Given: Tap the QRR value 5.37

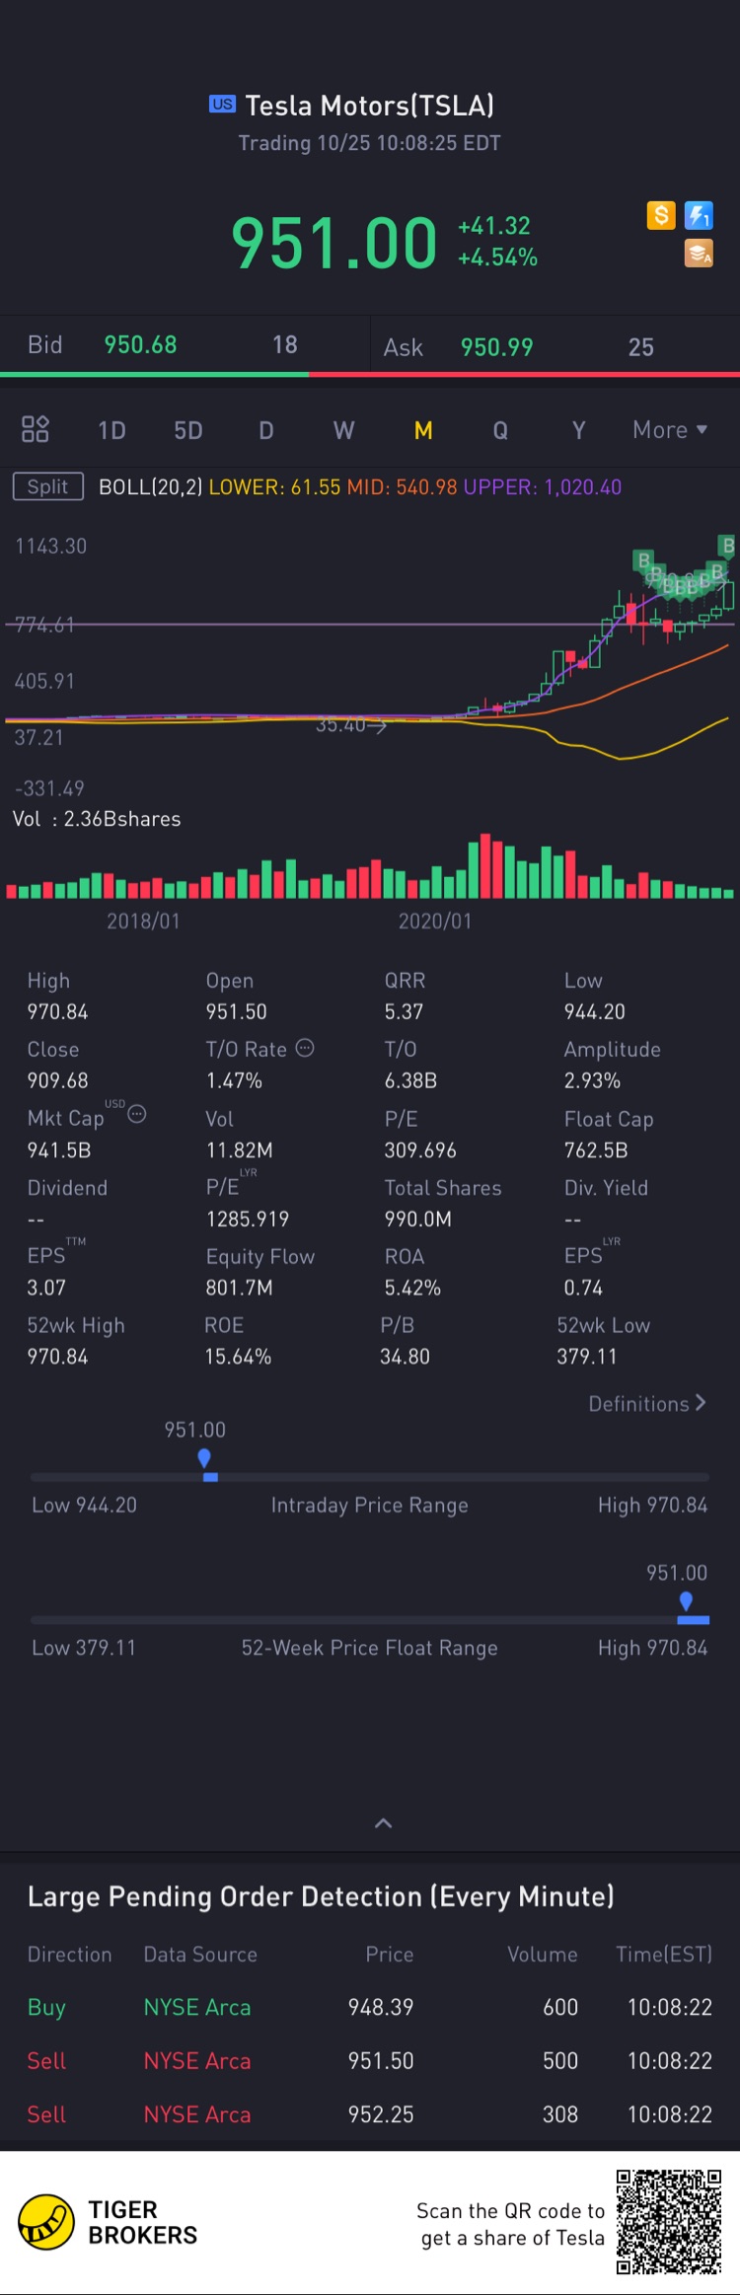Looking at the screenshot, I should [404, 1011].
